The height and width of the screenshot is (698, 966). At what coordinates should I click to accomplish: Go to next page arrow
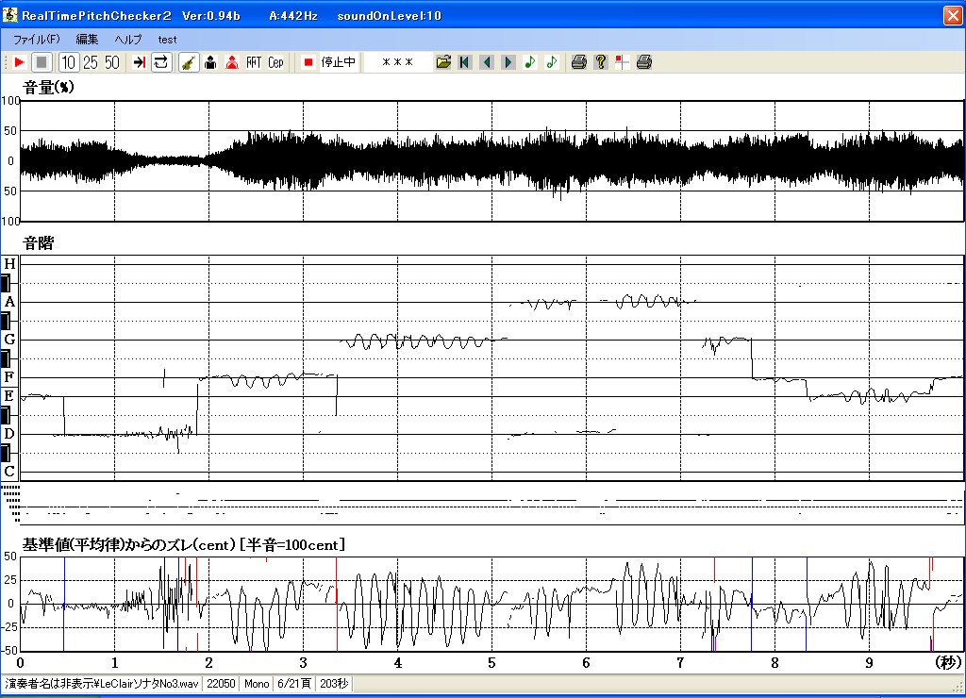point(508,62)
